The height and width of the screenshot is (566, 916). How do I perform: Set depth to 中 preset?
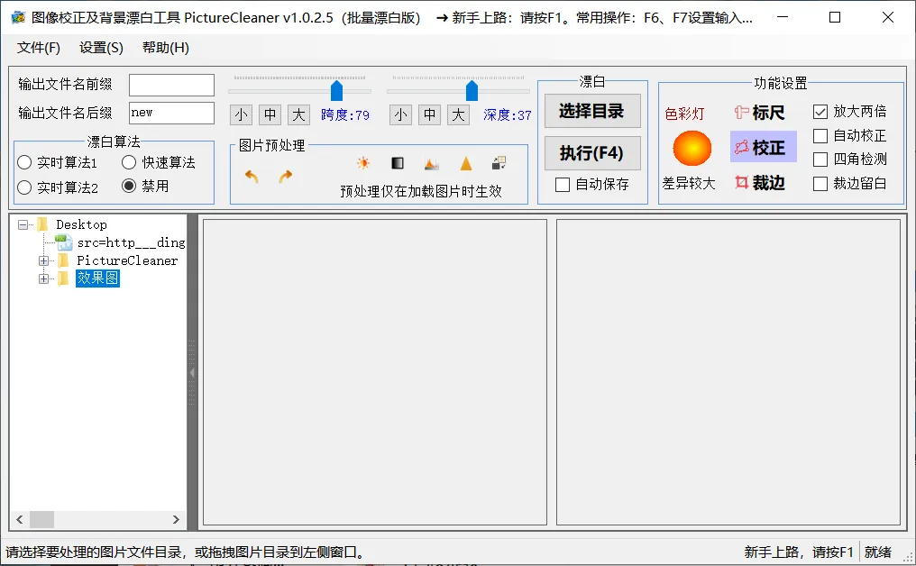[429, 114]
